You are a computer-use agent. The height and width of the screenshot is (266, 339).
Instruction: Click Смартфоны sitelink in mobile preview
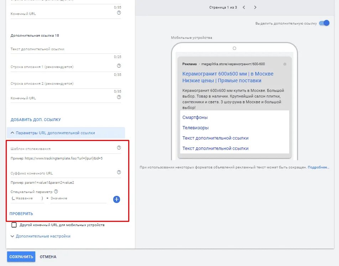click(x=195, y=118)
